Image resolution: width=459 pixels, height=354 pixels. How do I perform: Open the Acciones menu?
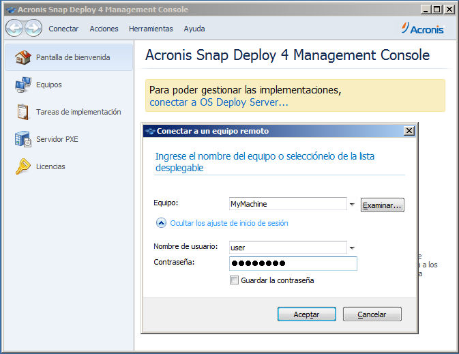click(x=104, y=29)
